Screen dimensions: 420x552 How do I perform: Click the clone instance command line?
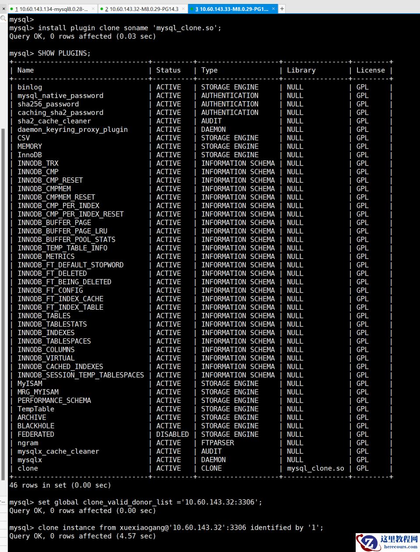coord(180,527)
